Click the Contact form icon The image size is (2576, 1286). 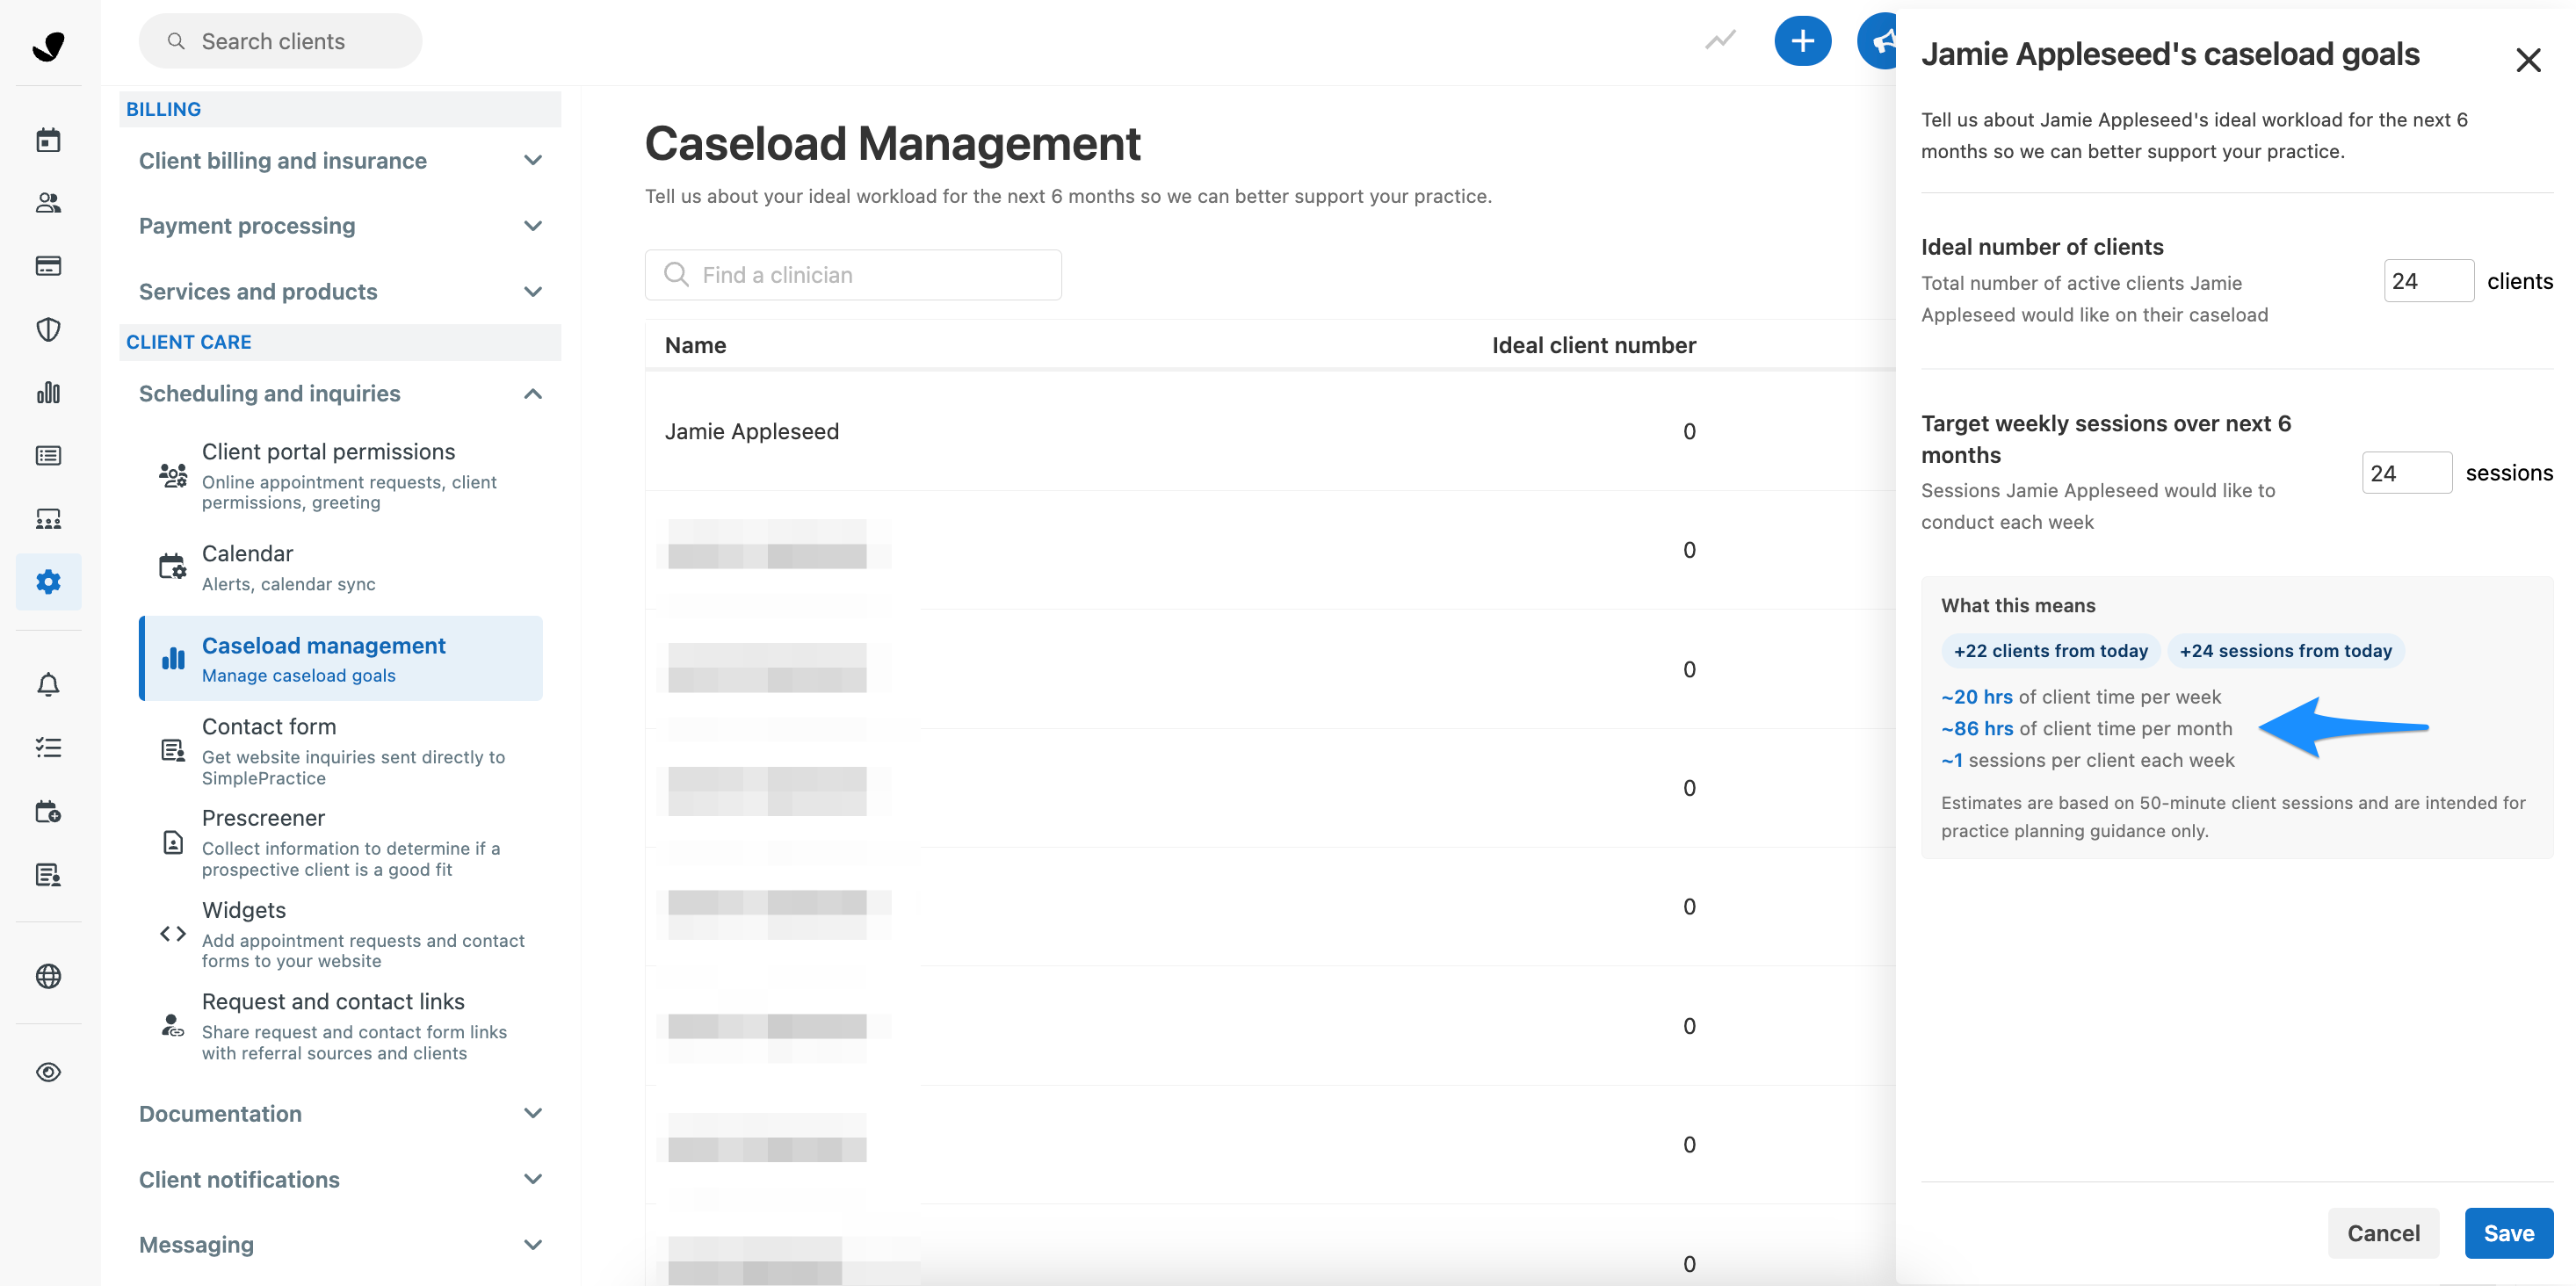[173, 750]
